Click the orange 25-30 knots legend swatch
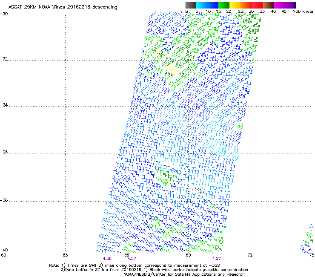315x277 pixels. (246, 5)
